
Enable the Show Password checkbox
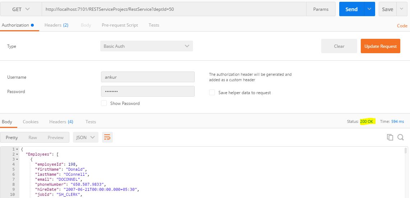104,103
